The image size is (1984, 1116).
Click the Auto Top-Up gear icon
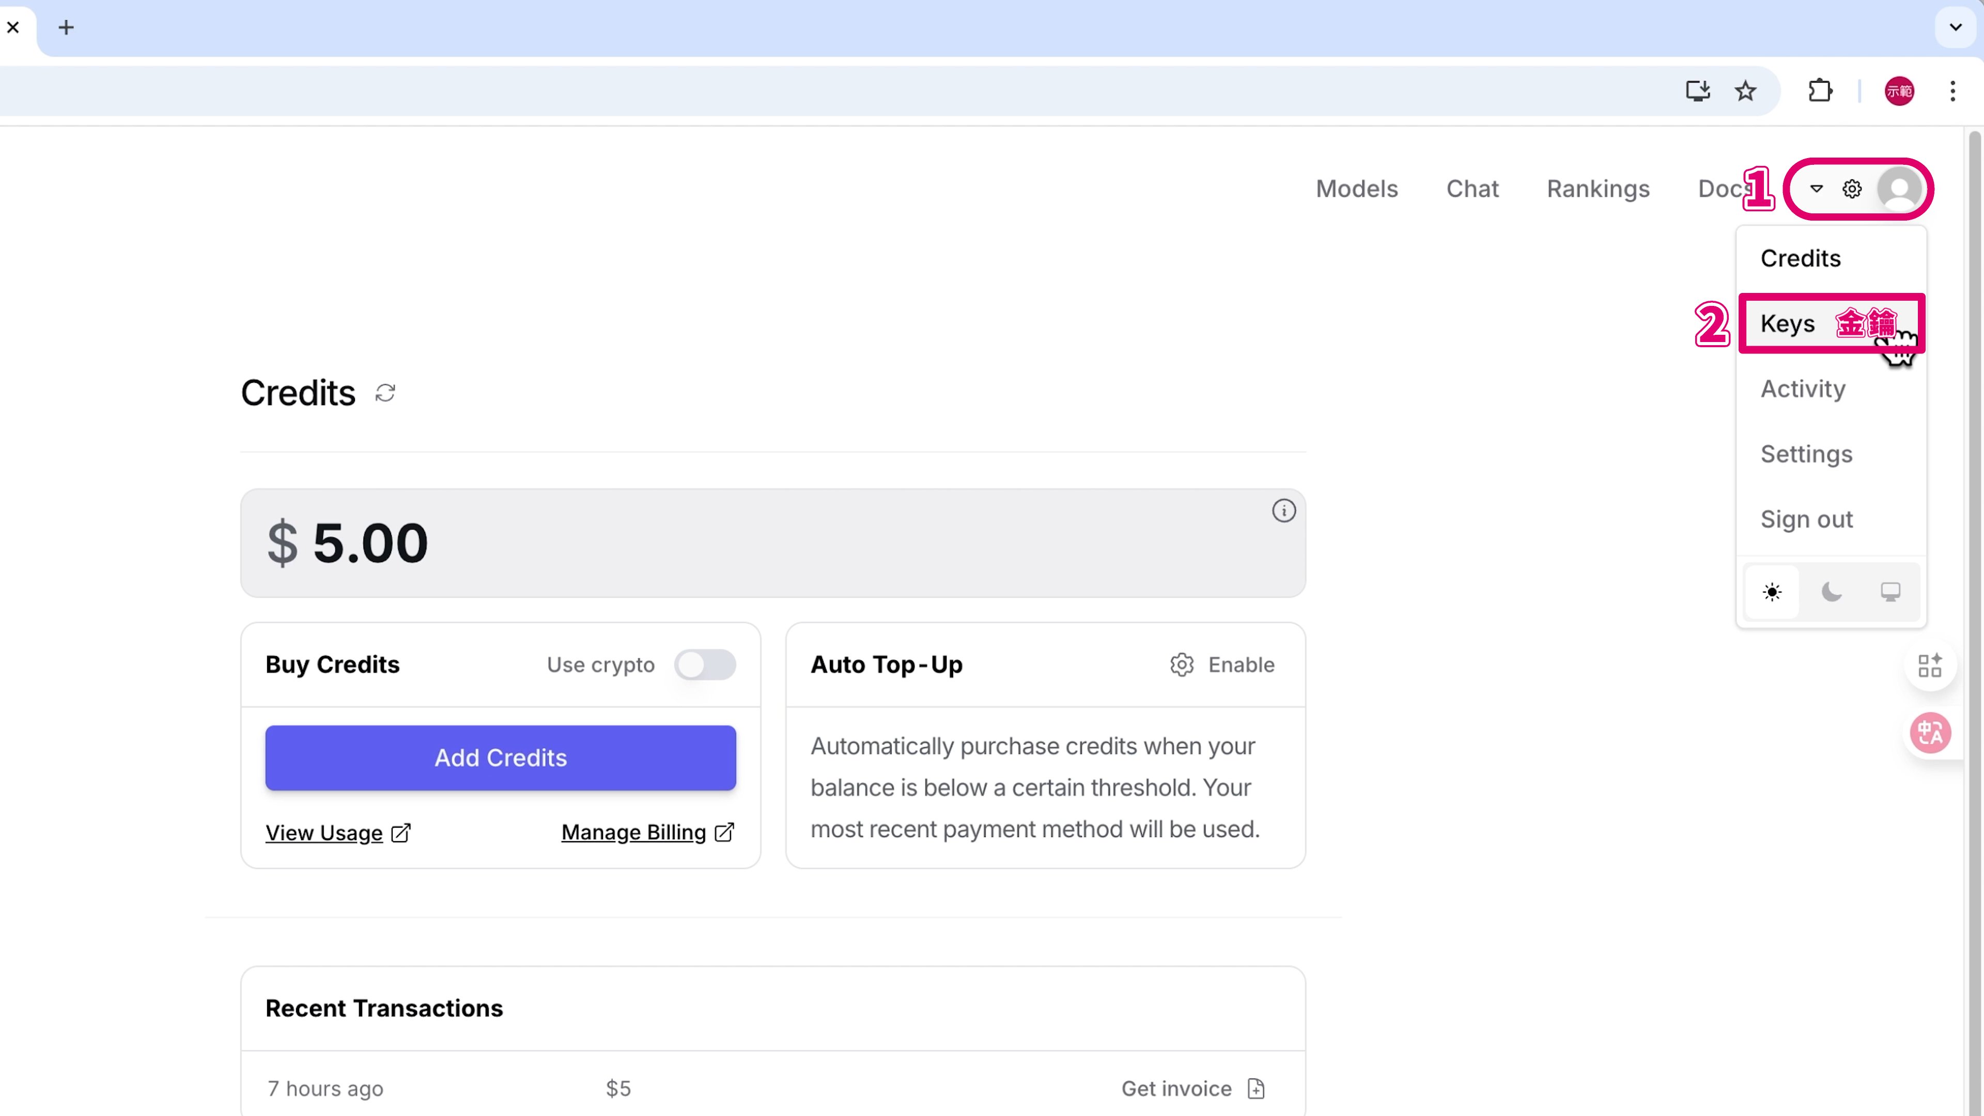point(1182,664)
